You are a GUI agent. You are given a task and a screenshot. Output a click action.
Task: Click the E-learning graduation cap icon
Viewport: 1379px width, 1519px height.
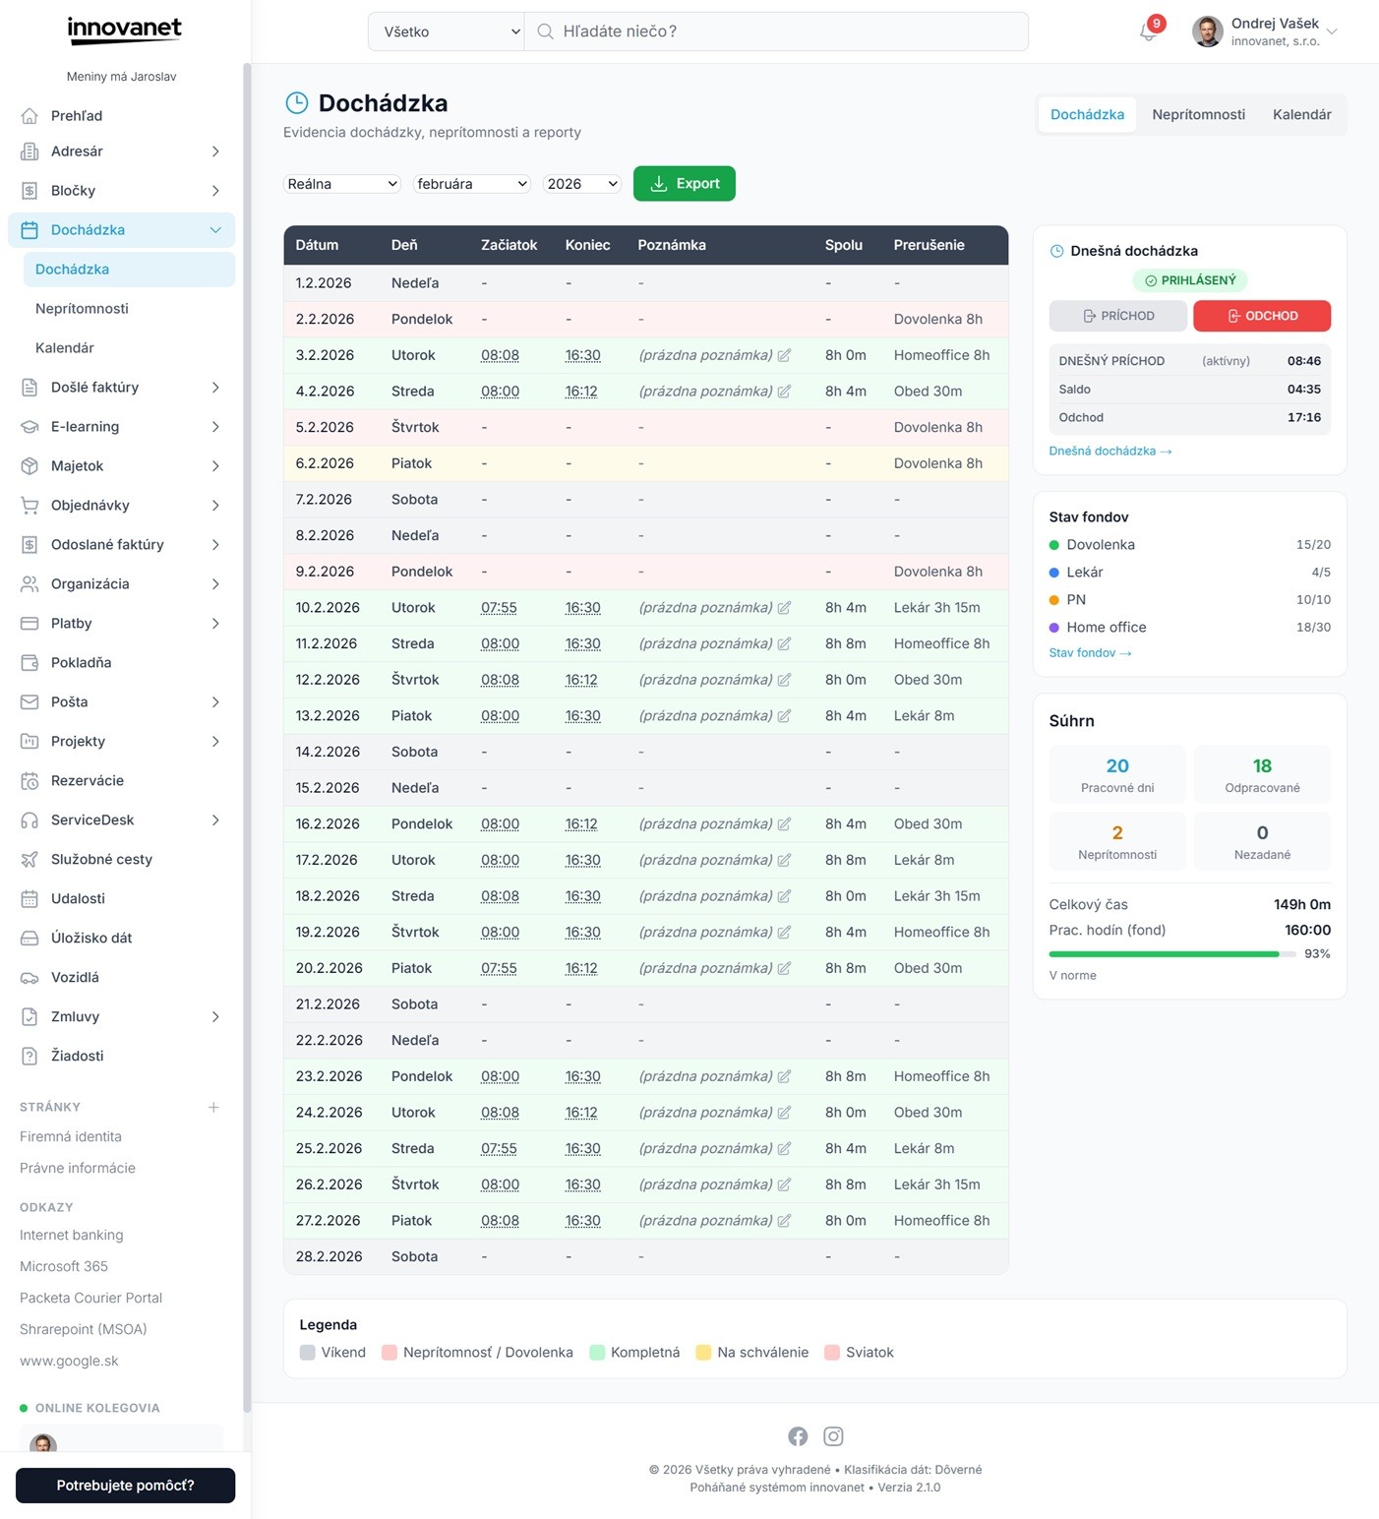point(30,427)
